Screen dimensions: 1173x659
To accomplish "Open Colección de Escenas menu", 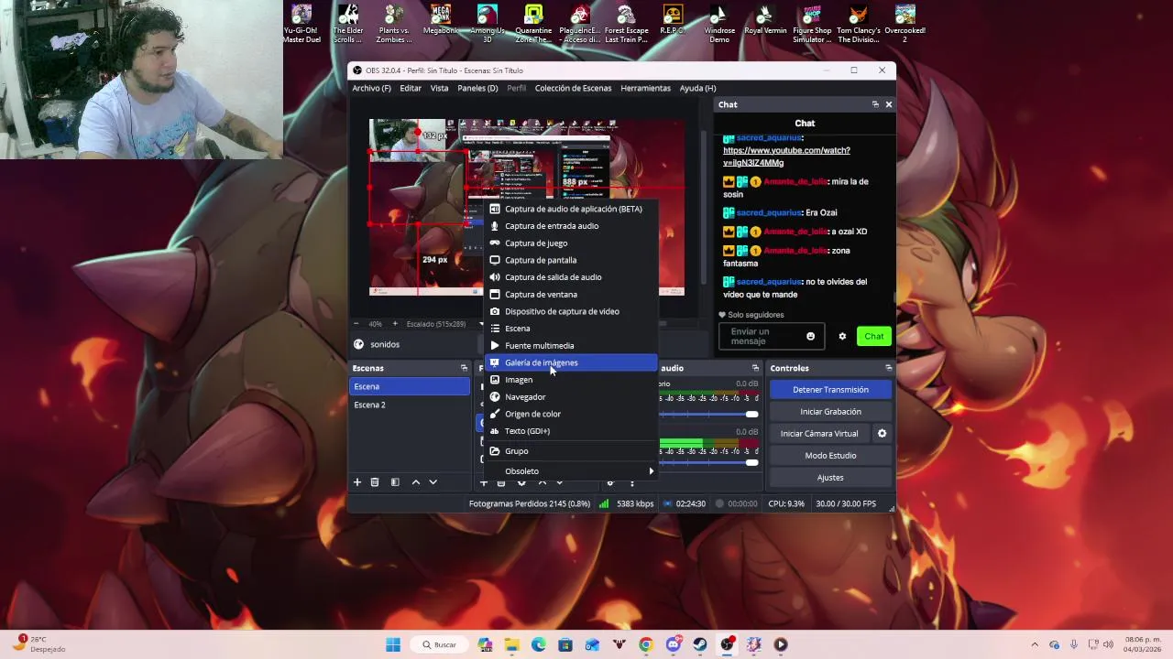I will [x=573, y=88].
